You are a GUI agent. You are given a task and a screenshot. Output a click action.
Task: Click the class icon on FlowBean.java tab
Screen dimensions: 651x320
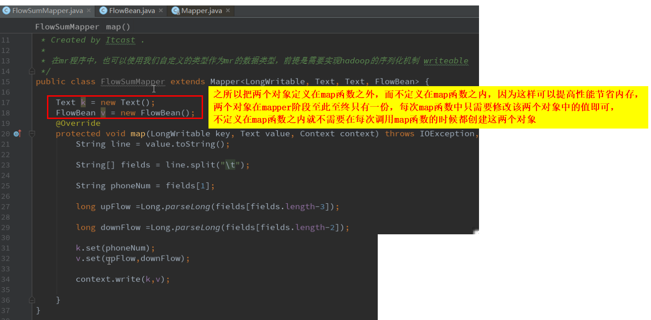coord(104,10)
